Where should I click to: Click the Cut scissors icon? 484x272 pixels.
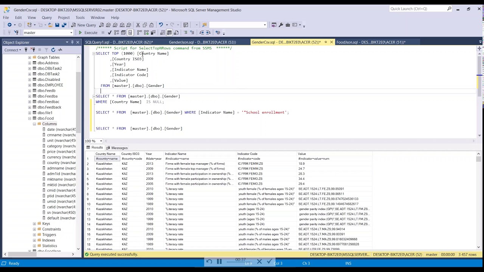(138, 25)
